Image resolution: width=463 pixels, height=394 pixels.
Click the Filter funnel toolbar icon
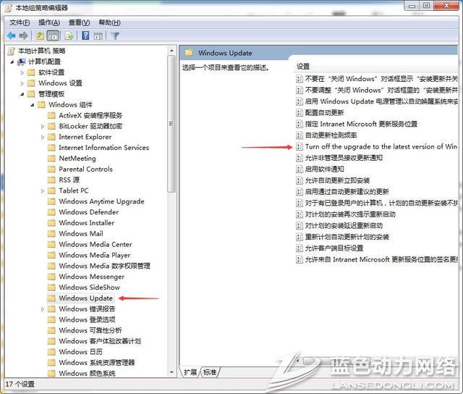(115, 35)
